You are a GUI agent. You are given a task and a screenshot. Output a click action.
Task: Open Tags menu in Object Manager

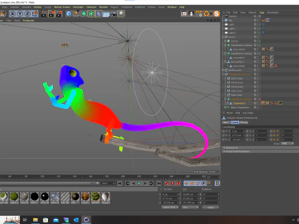pos(262,12)
